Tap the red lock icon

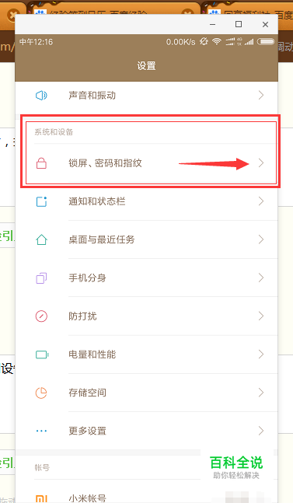[41, 163]
